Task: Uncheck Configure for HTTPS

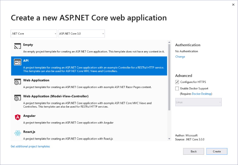Action: point(177,82)
